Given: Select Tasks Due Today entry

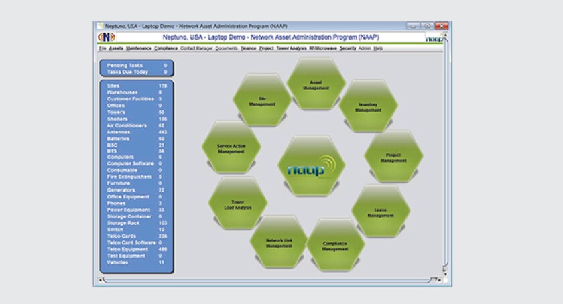Looking at the screenshot, I should [x=137, y=72].
